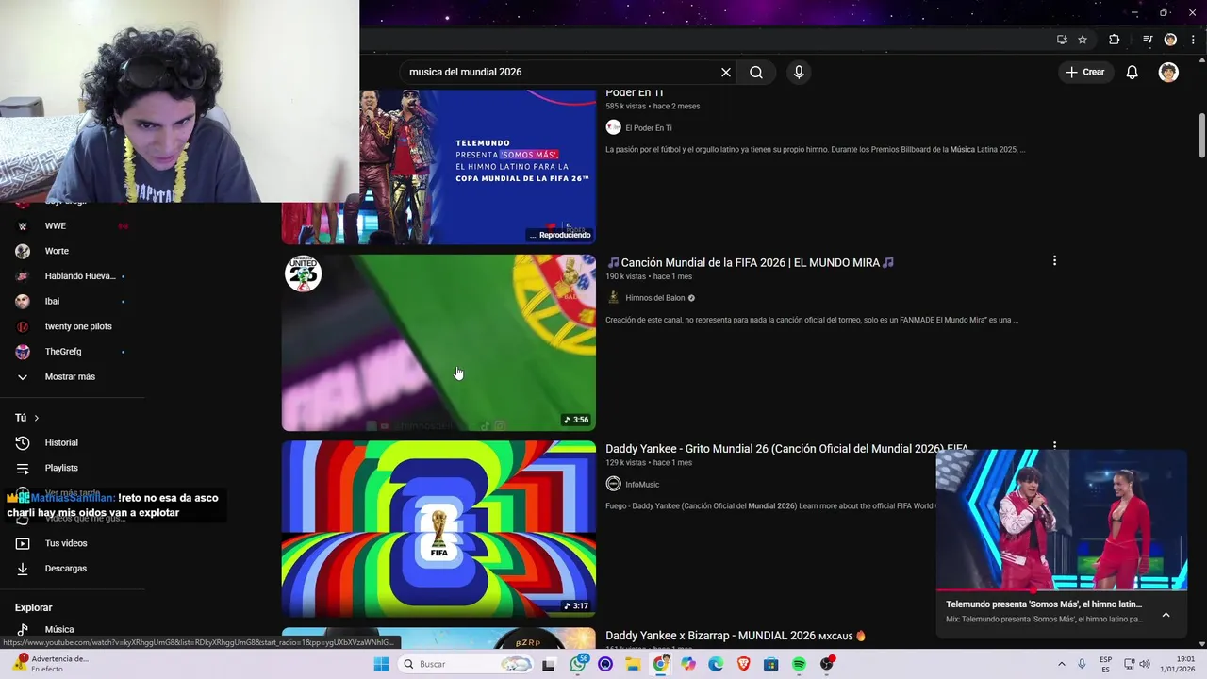The image size is (1207, 679).
Task: Open Himnos del Balon channel
Action: pyautogui.click(x=655, y=298)
